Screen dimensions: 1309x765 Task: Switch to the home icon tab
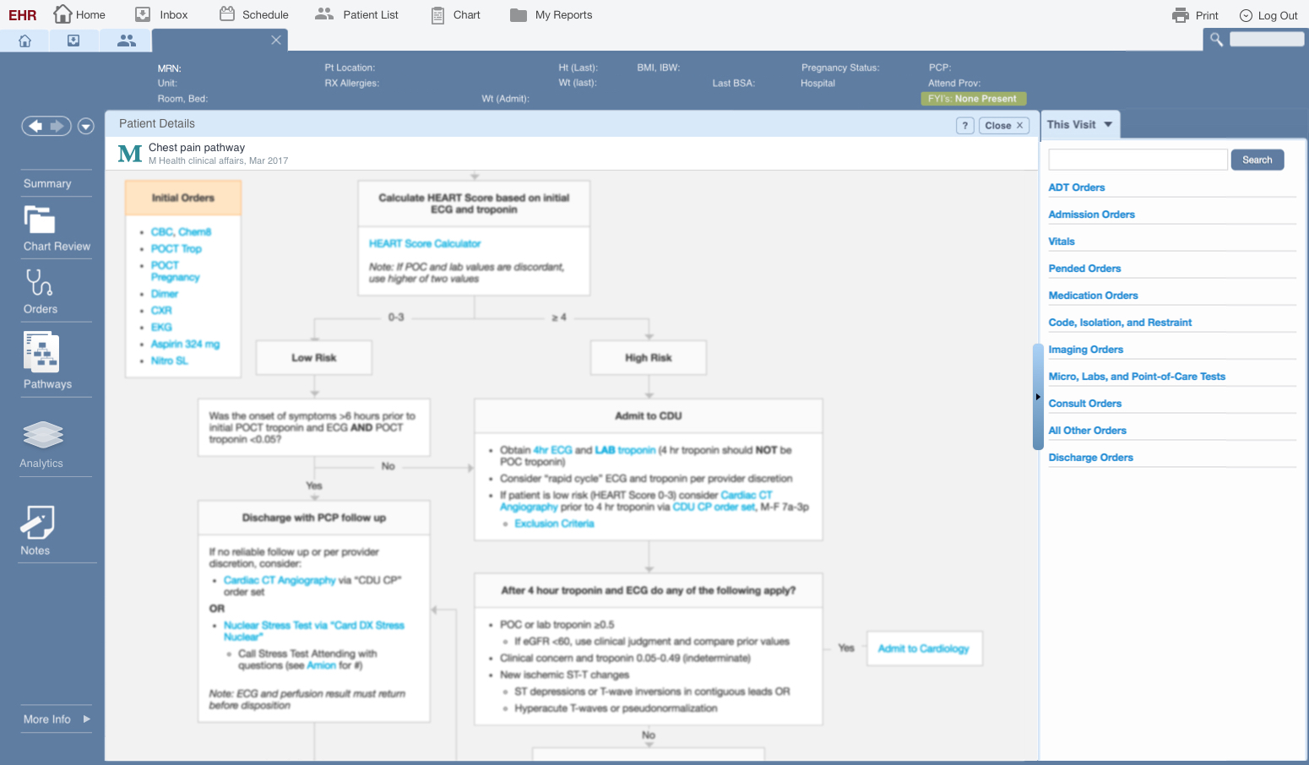point(24,41)
